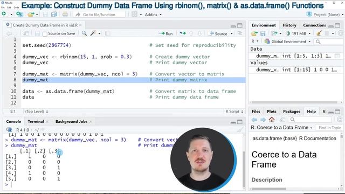The image size is (345, 194).
Task: Click the Find/Replace magnifier in editor
Action: click(84, 33)
